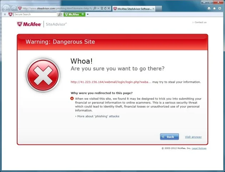Open the Home page icon

click(x=209, y=9)
